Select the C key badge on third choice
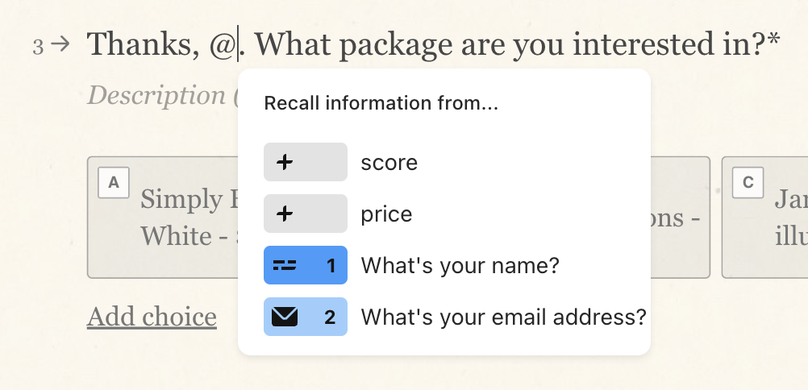The image size is (808, 390). pyautogui.click(x=748, y=182)
